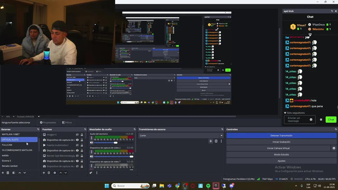Open Epic Games Launcher from the taskbar

[216, 186]
